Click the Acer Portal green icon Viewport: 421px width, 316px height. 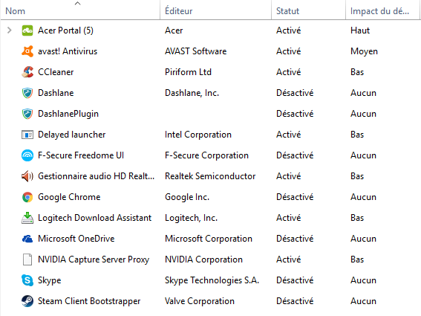27,30
